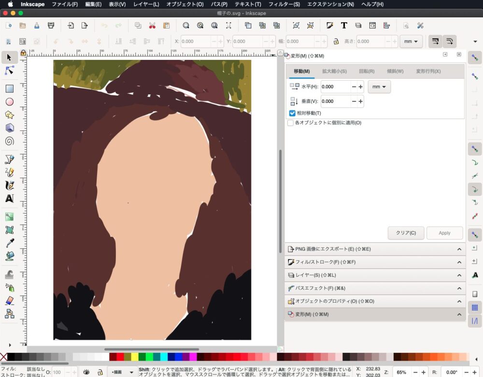
Task: Enable 各オブジェクトに個別に適用(O) checkbox
Action: click(x=290, y=123)
